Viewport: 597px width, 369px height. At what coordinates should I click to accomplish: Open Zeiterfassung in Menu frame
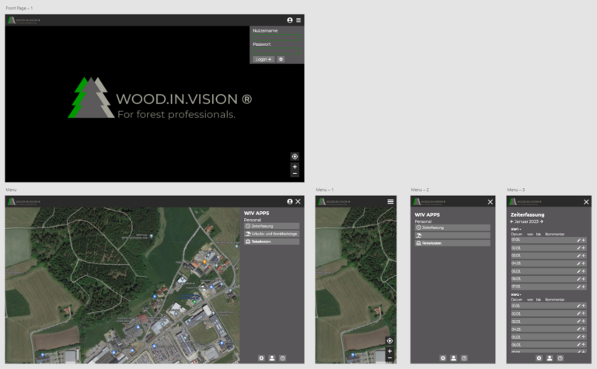pos(272,226)
